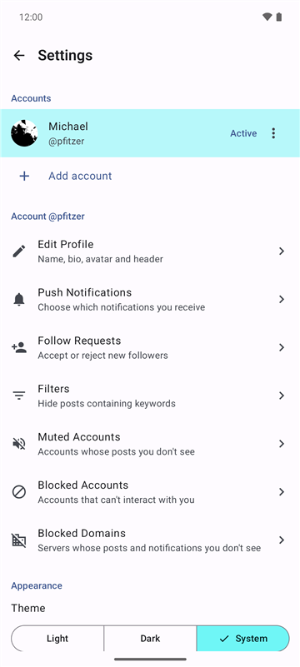Viewport: 300px width, 667px height.
Task: Tap the bell icon for Push Notifications
Action: click(x=18, y=300)
